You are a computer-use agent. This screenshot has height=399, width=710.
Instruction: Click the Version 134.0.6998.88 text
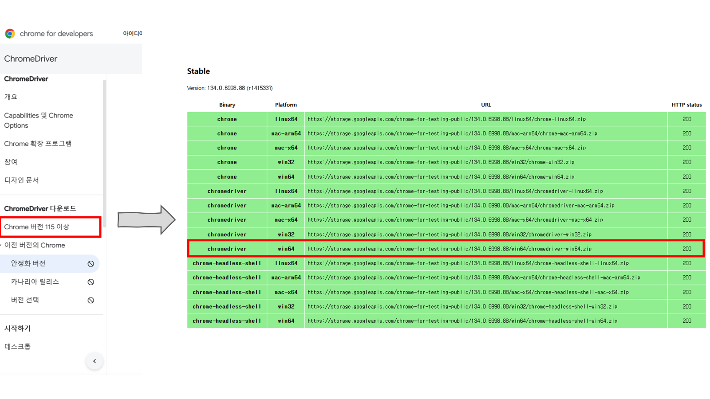point(230,88)
